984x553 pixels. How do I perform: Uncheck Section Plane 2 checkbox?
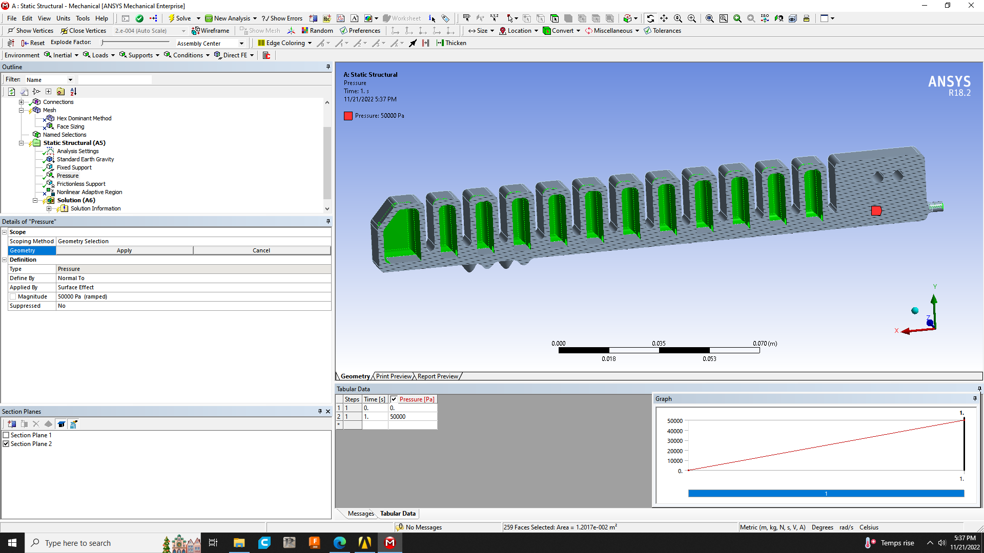click(x=6, y=444)
